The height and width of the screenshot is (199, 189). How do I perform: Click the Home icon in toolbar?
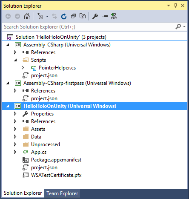tap(27, 16)
